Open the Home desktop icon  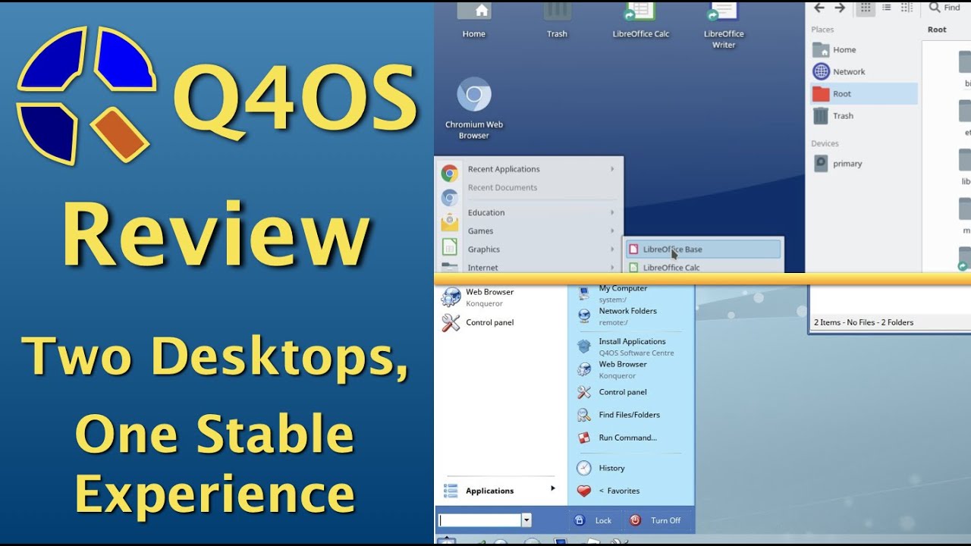[x=474, y=19]
